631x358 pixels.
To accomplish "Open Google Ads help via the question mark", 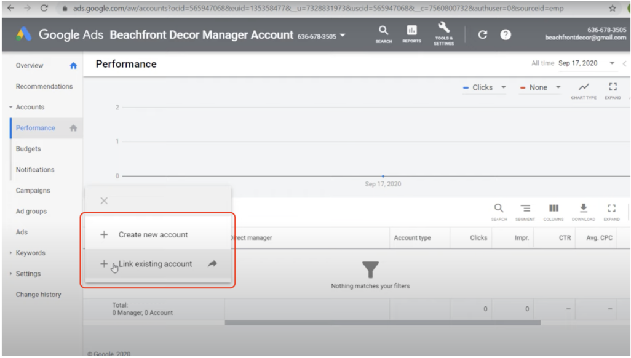I will [506, 35].
